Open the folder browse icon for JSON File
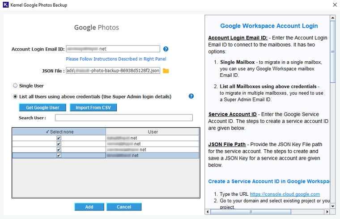Screen dimensions: 340x219 (166, 71)
